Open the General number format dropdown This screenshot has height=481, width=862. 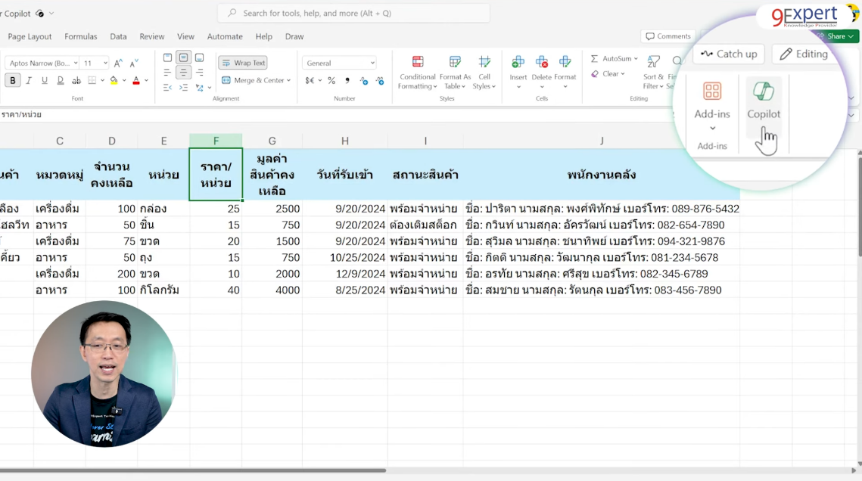click(338, 62)
